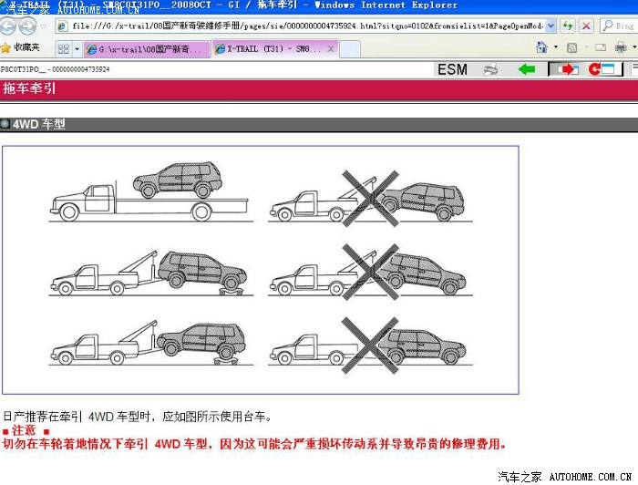Image resolution: width=638 pixels, height=485 pixels.
Task: Click the 4WD towing diagram image
Action: [x=260, y=270]
